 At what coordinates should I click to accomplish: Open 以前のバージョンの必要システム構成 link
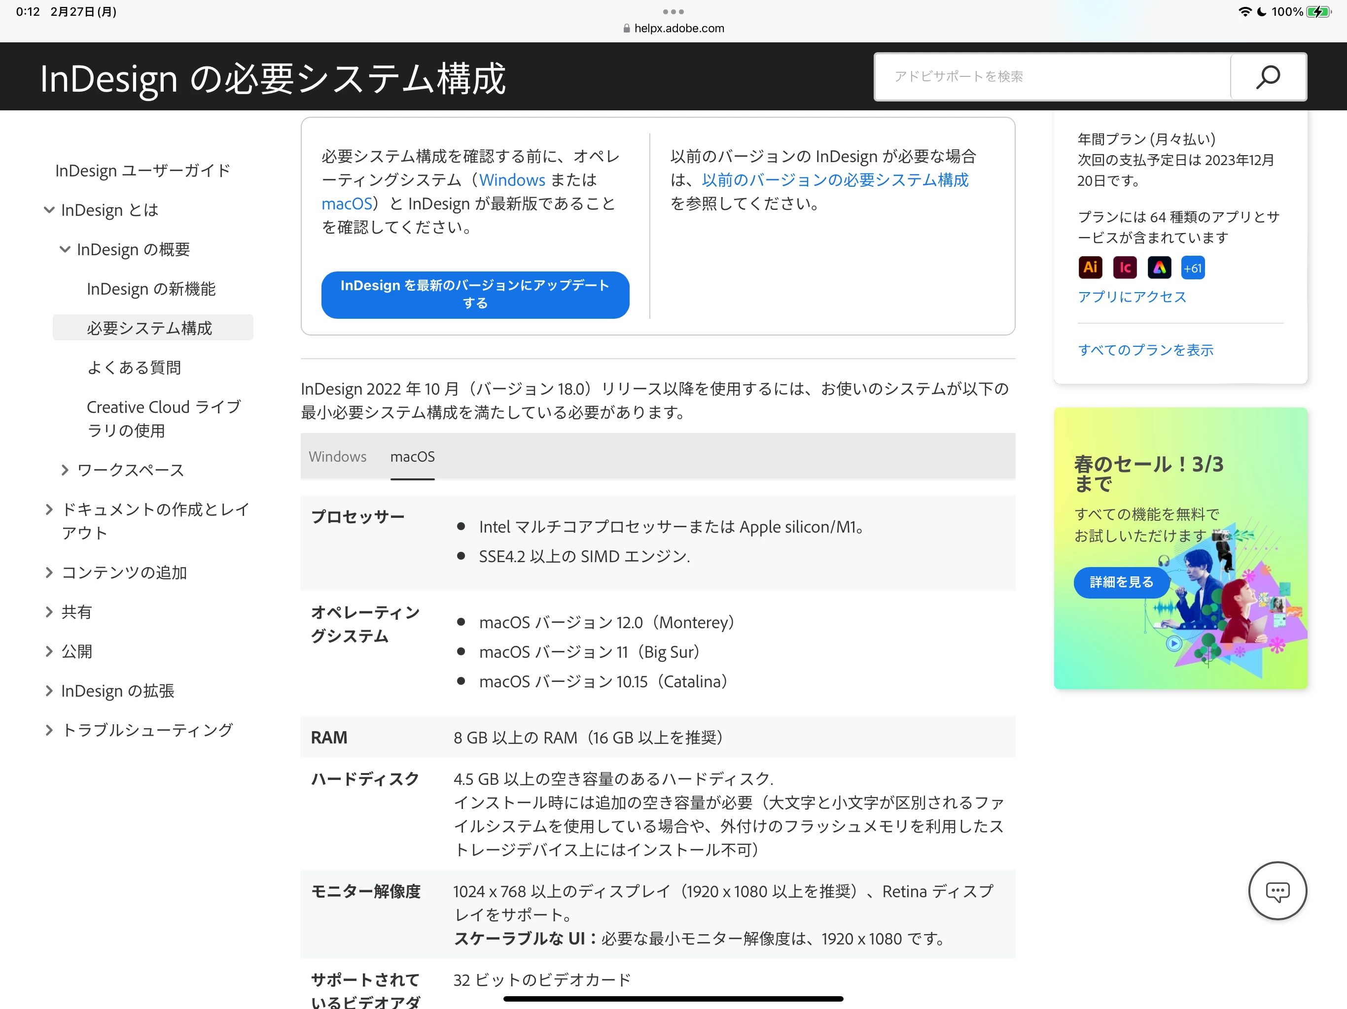point(835,180)
